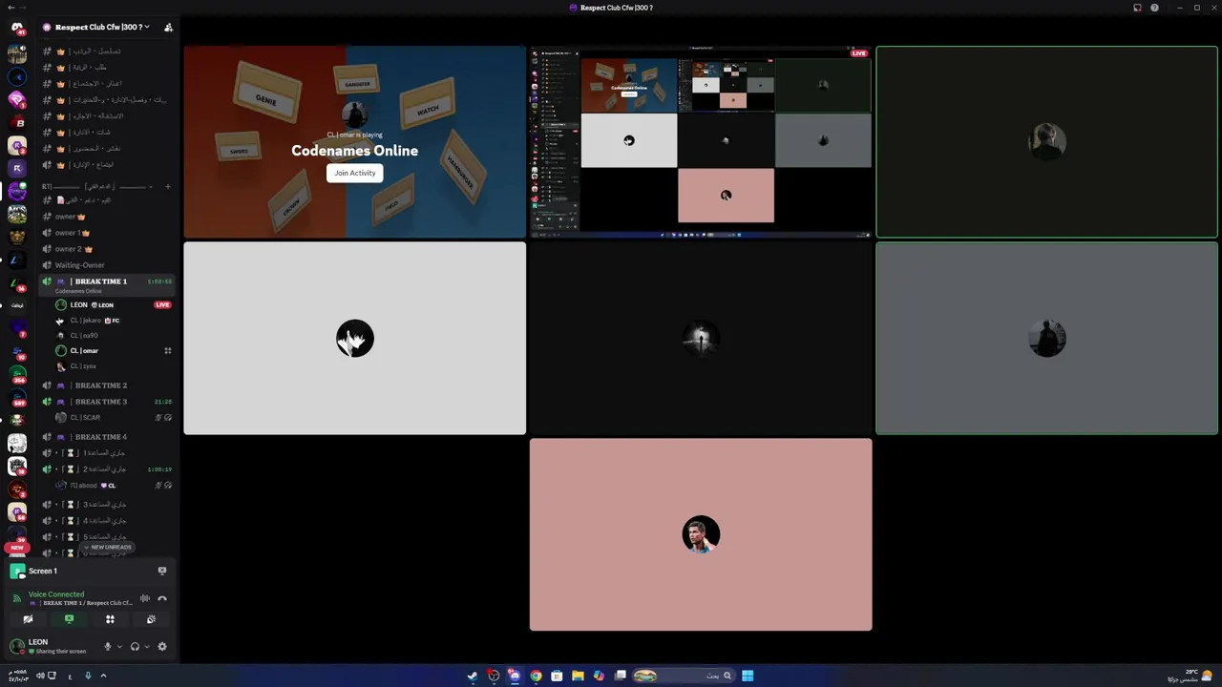Expand headphone output options arrow
1222x687 pixels.
point(146,647)
